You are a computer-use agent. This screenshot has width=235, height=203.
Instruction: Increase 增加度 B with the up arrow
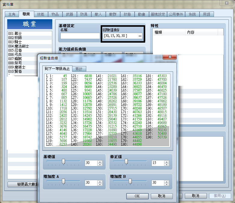coord(166,182)
